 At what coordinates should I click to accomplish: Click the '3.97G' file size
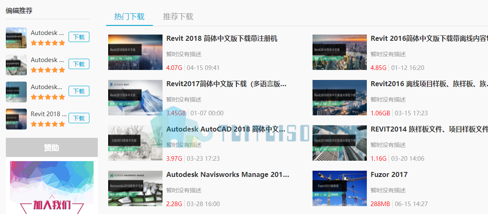pyautogui.click(x=174, y=159)
